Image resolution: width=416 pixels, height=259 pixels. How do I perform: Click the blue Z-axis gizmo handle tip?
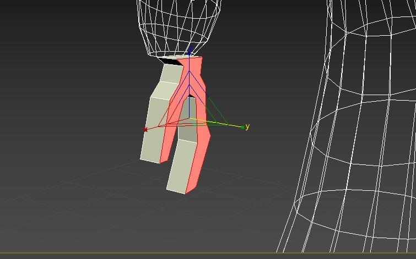(x=190, y=51)
